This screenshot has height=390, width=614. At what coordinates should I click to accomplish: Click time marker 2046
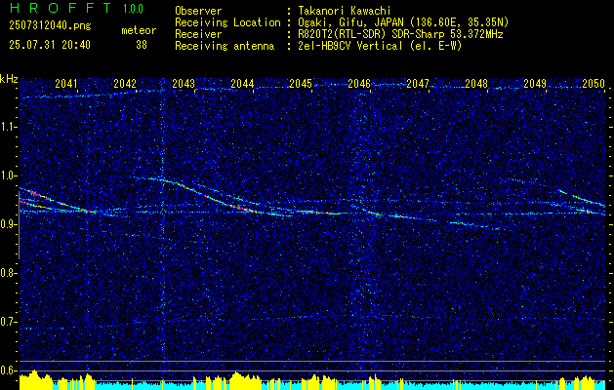click(359, 84)
